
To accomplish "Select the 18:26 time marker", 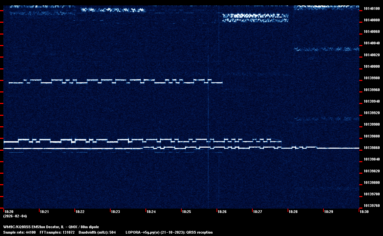I will [222, 212].
